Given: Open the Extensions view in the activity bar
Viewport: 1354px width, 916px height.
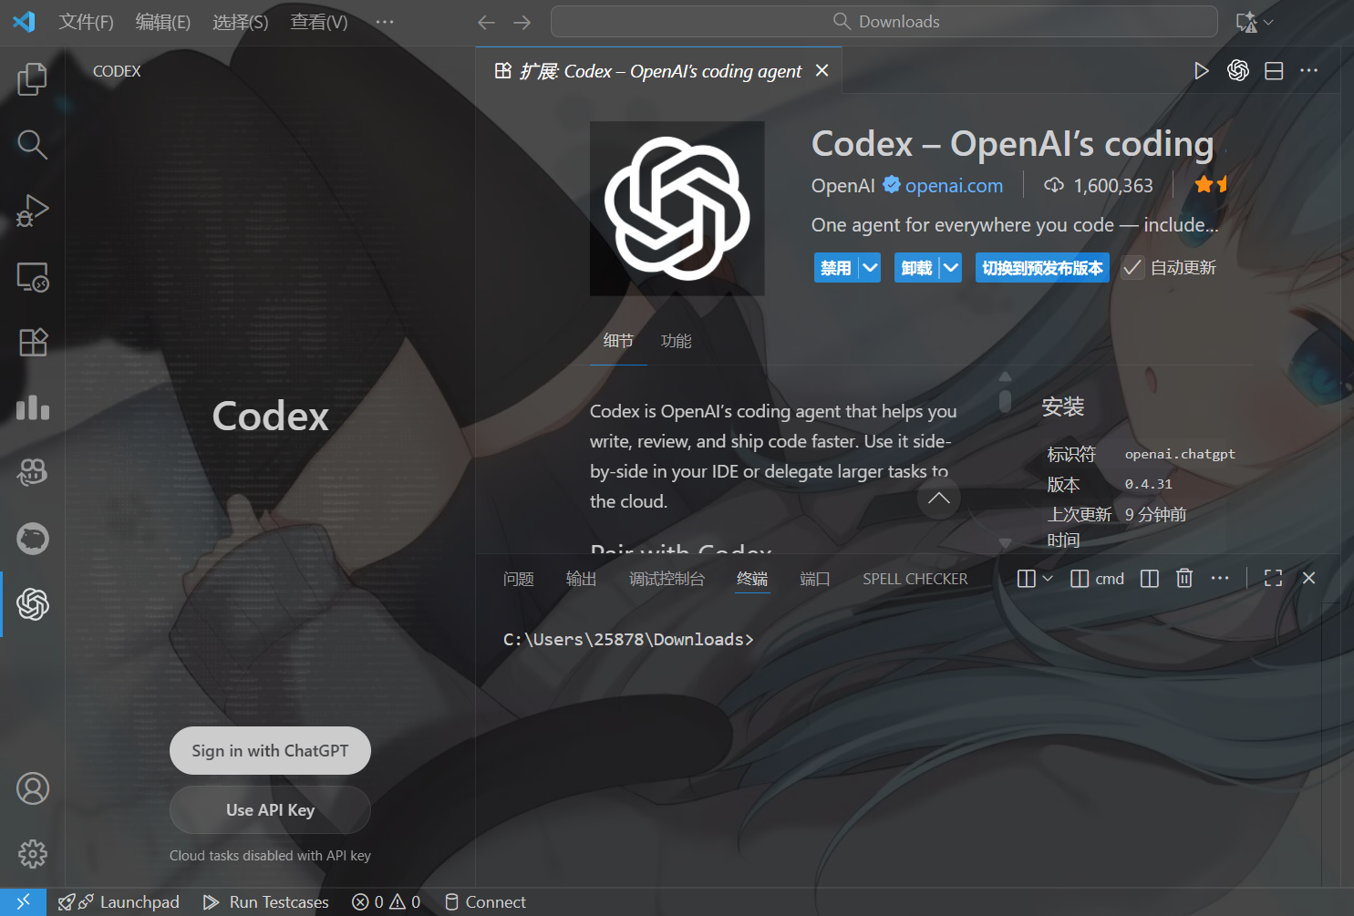Looking at the screenshot, I should click(32, 342).
